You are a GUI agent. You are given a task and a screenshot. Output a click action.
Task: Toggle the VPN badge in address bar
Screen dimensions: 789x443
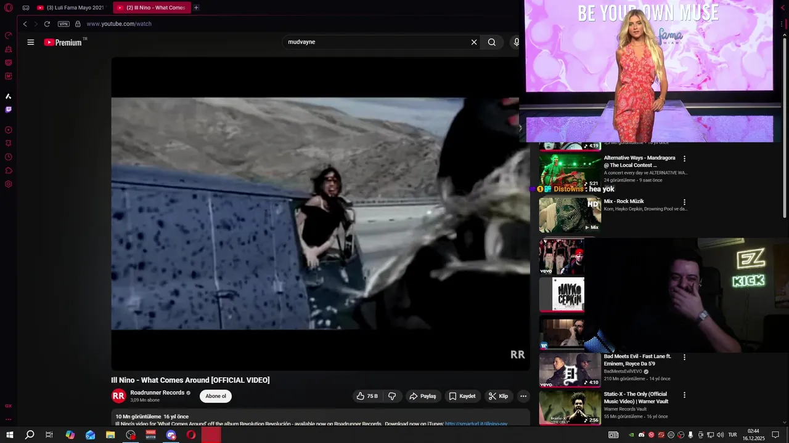tap(63, 24)
